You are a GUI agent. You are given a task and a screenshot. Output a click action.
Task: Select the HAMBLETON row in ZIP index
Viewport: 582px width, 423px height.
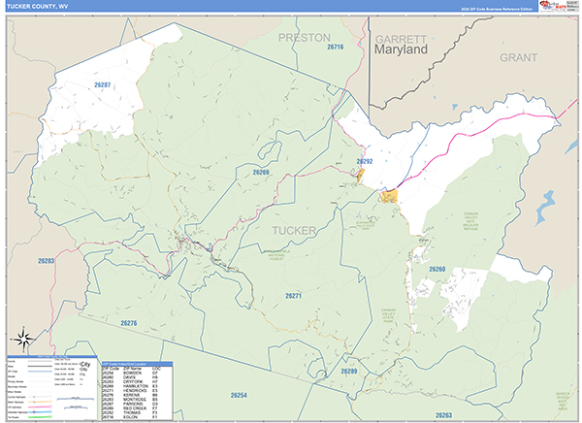coord(131,386)
